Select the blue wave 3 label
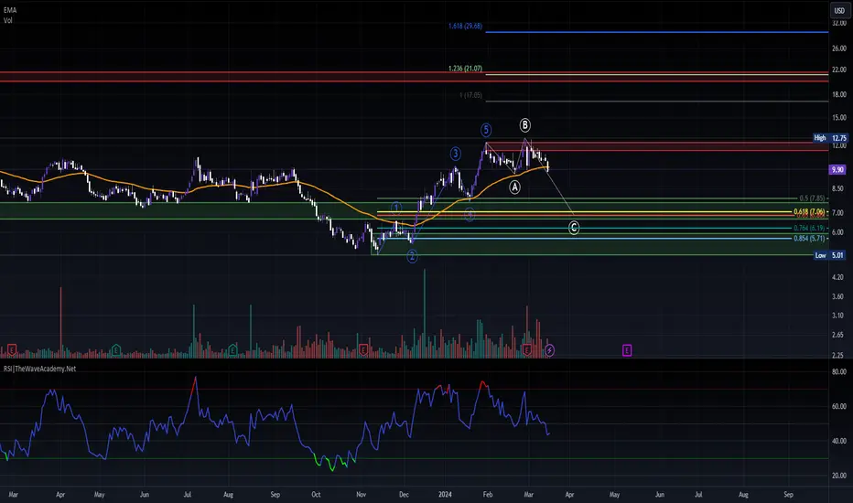This screenshot has height=503, width=853. tap(456, 154)
